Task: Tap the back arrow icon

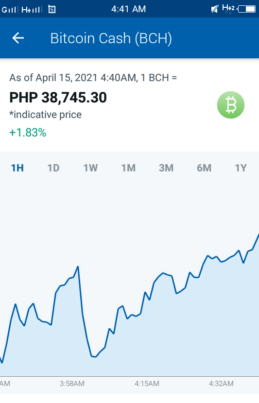Action: [18, 38]
